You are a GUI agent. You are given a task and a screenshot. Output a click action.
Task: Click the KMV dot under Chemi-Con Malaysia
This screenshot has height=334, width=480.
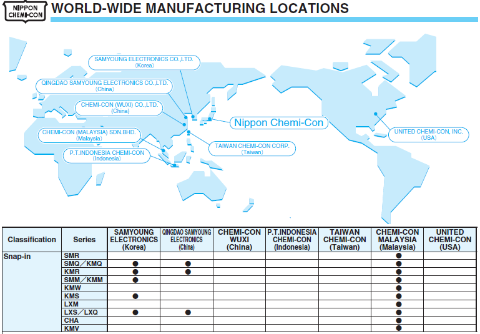399,328
